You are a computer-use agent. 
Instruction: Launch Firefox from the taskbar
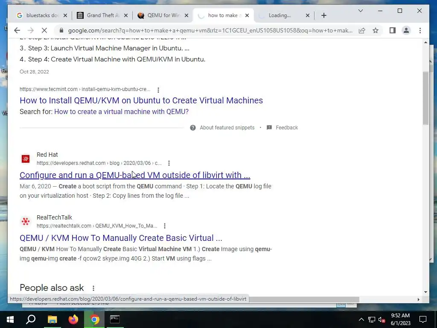73,319
